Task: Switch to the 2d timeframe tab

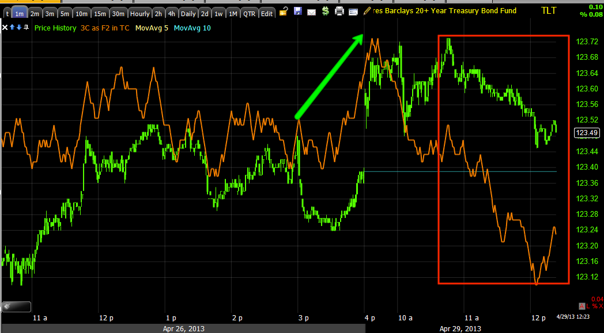Action: [x=205, y=13]
